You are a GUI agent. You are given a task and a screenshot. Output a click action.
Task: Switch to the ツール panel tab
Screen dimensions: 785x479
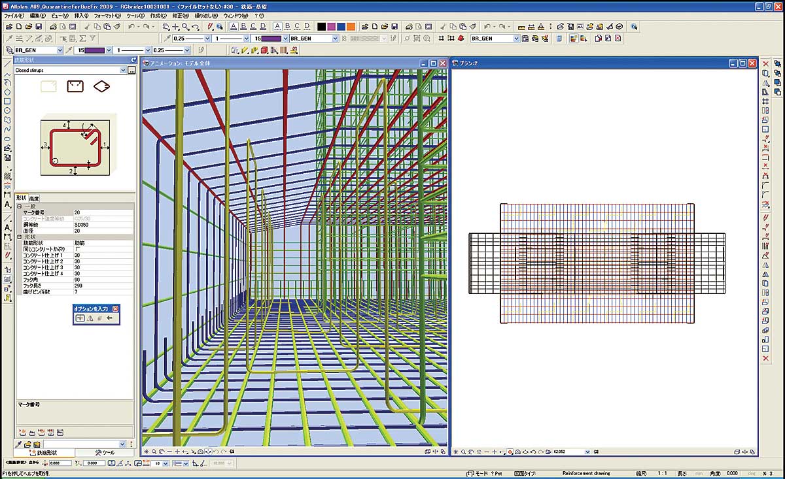104,452
